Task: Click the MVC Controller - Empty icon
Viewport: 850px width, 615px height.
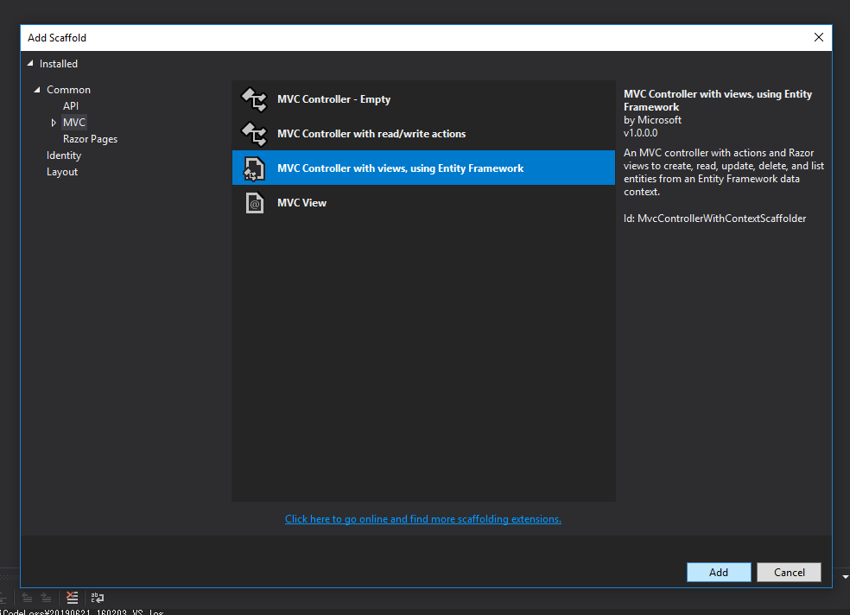Action: point(254,99)
